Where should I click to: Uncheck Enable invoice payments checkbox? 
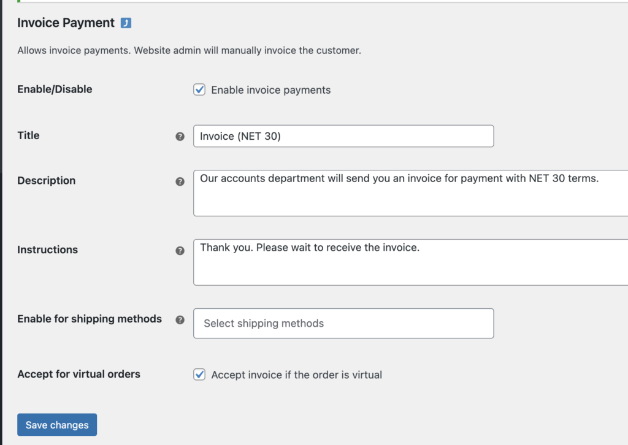pyautogui.click(x=199, y=89)
